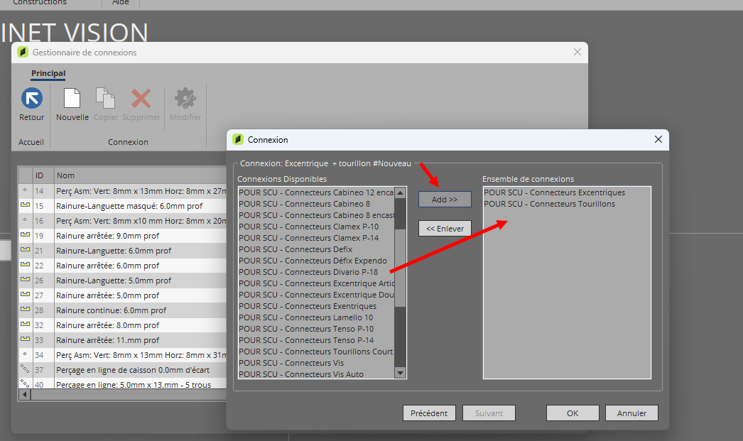Select Connecteurs Excentrique Dou entry
The width and height of the screenshot is (743, 441).
[x=317, y=295]
